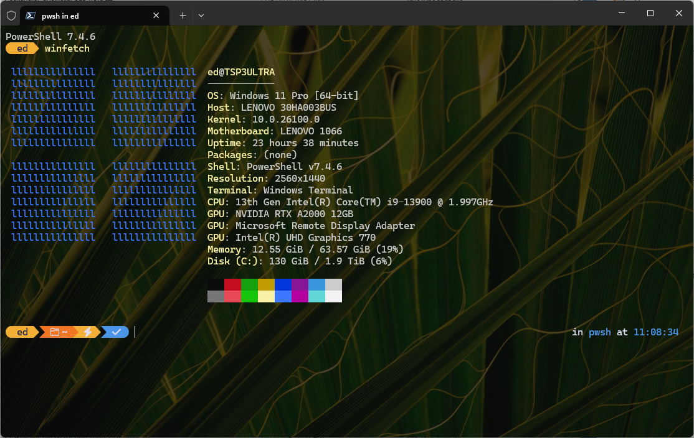Click the red color swatch
694x438 pixels.
(232, 284)
